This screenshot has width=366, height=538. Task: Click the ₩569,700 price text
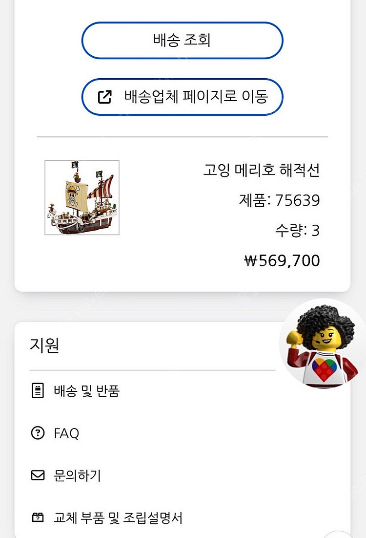tap(282, 260)
